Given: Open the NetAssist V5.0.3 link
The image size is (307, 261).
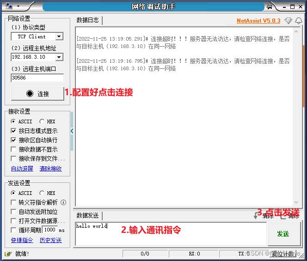Looking at the screenshot, I should (258, 20).
